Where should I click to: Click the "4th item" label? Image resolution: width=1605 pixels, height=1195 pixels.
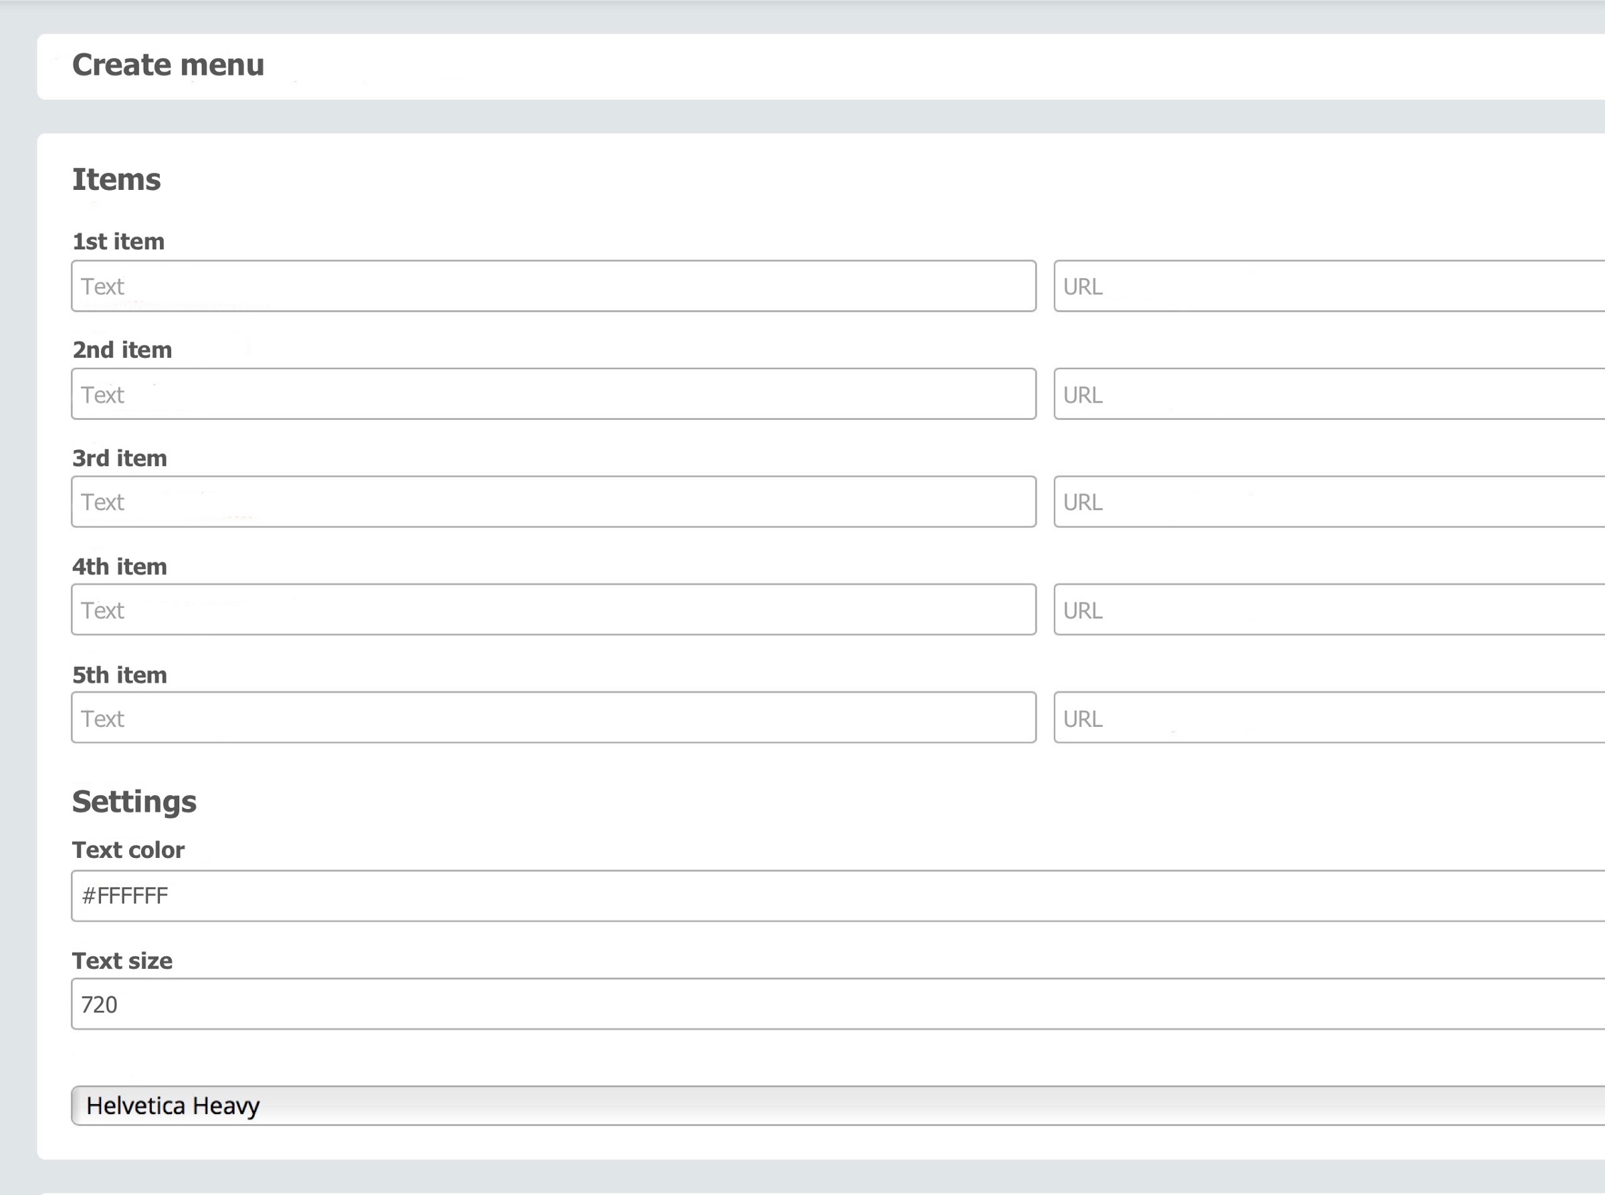119,566
